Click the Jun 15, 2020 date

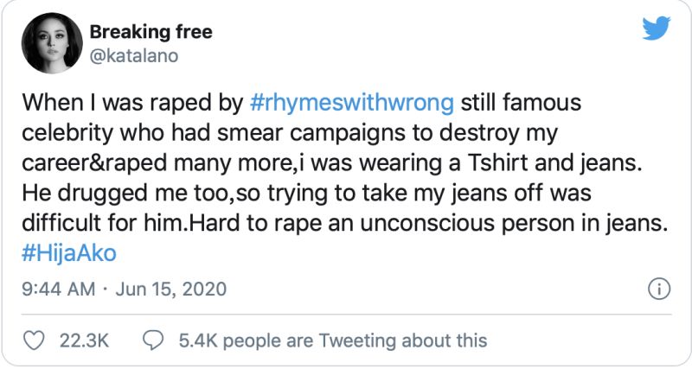pos(171,289)
